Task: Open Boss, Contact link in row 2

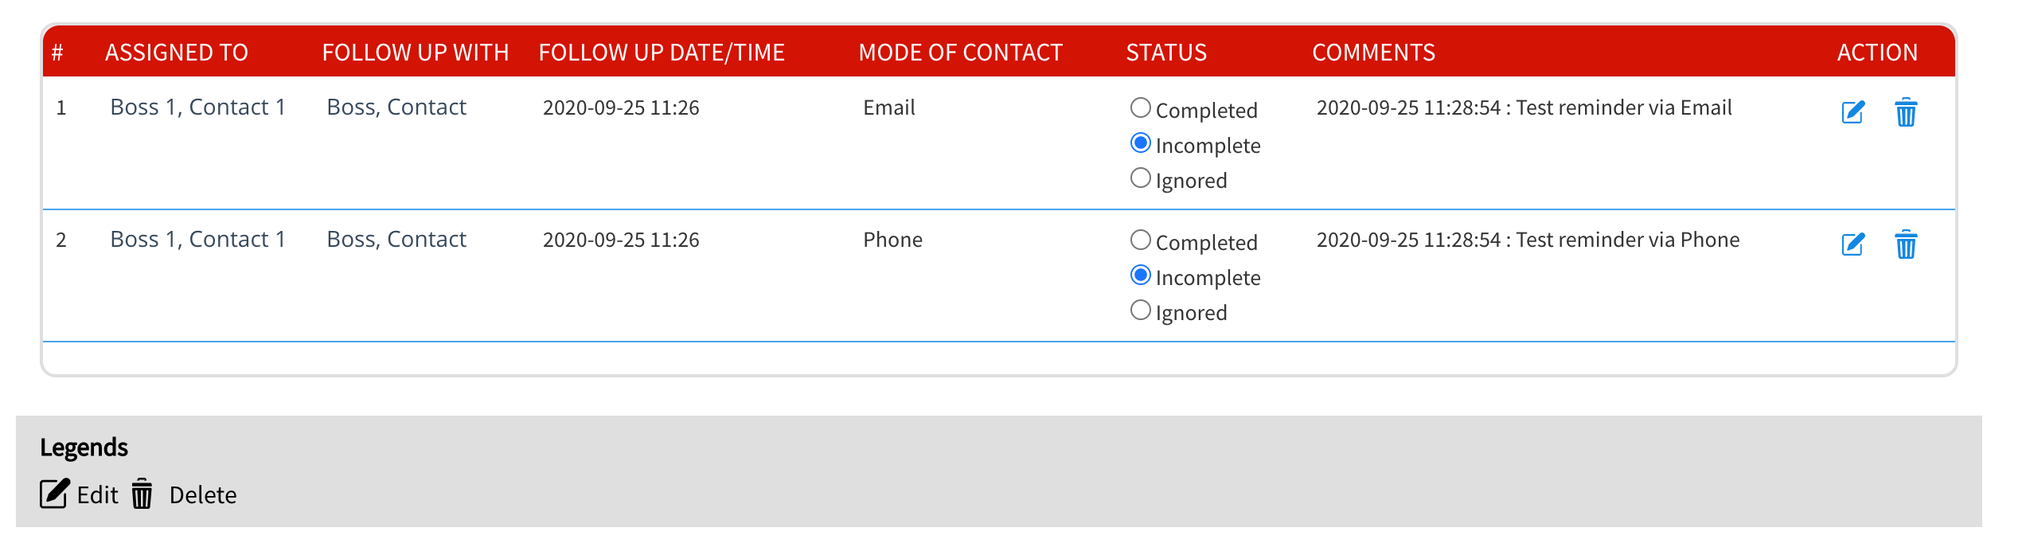Action: pos(396,240)
